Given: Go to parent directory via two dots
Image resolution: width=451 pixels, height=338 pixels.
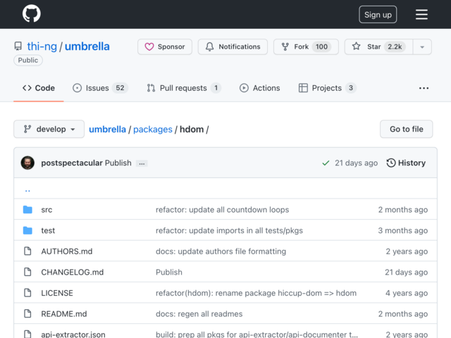Looking at the screenshot, I should coord(27,189).
